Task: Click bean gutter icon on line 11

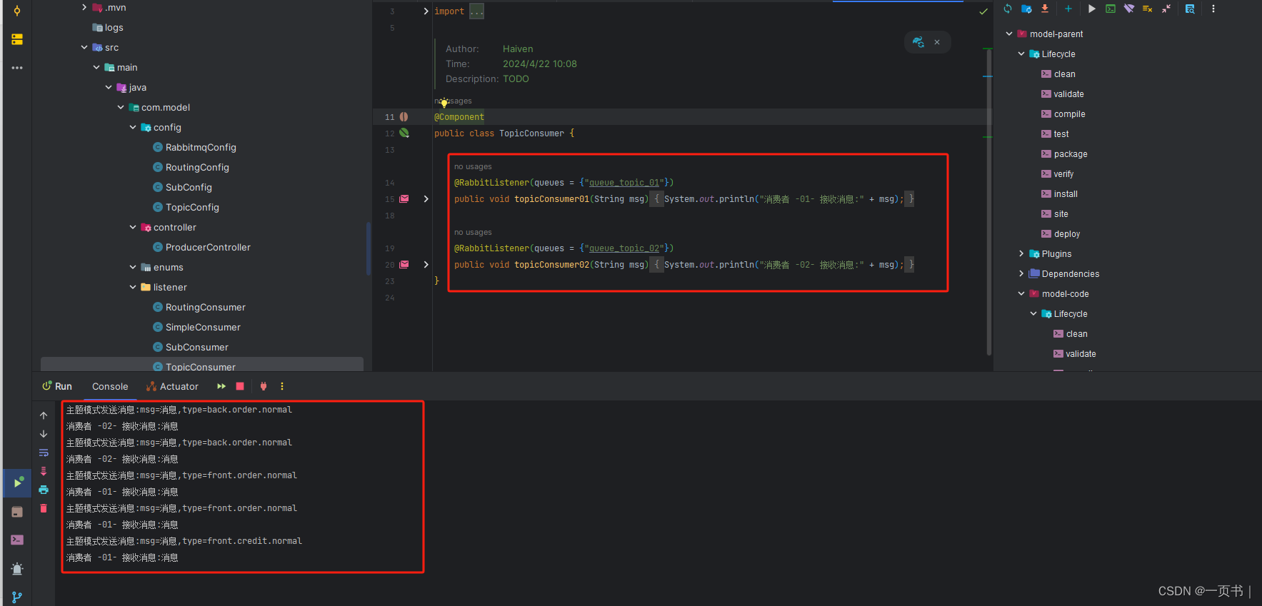Action: [x=404, y=116]
